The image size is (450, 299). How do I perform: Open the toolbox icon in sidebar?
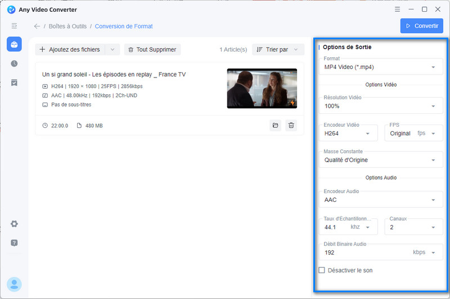[14, 44]
